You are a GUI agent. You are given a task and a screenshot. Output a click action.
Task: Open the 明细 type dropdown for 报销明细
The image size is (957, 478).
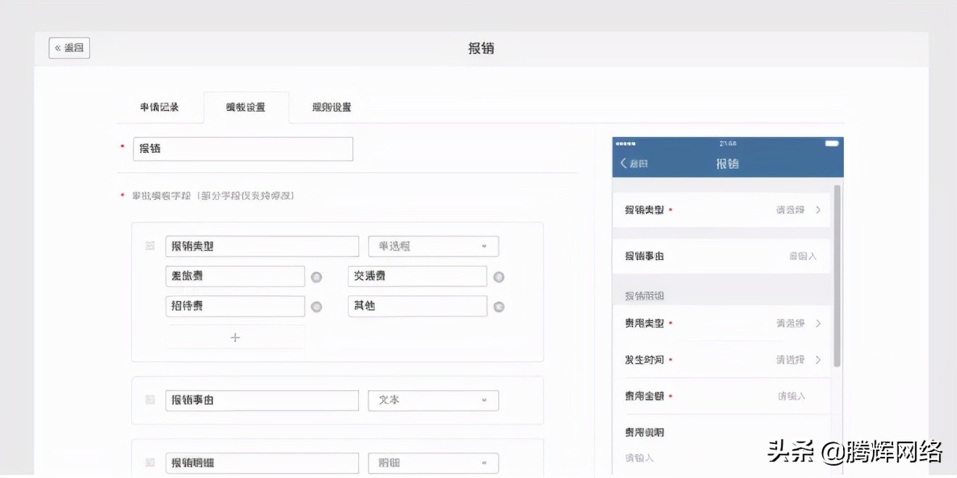coord(433,462)
